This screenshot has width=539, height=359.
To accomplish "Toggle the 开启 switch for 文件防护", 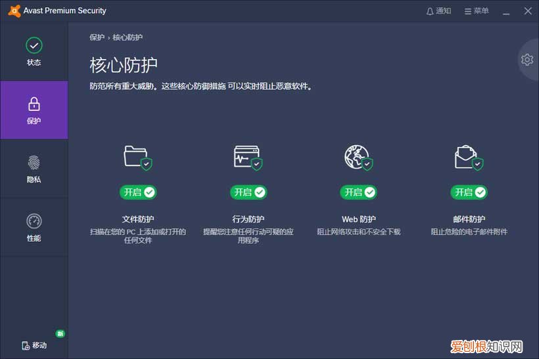I will 138,192.
